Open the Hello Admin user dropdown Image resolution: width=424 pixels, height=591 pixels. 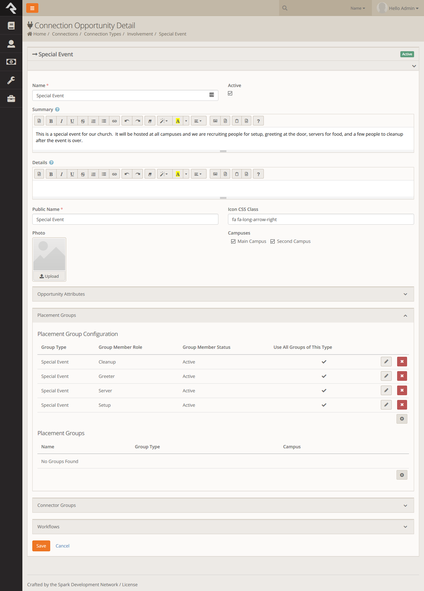point(398,8)
